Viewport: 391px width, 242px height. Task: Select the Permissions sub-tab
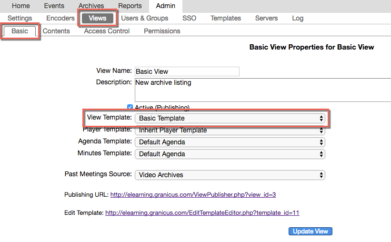[162, 31]
